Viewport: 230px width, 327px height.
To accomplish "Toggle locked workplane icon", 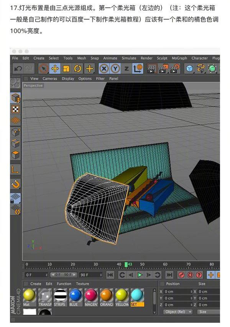I will (x=16, y=198).
